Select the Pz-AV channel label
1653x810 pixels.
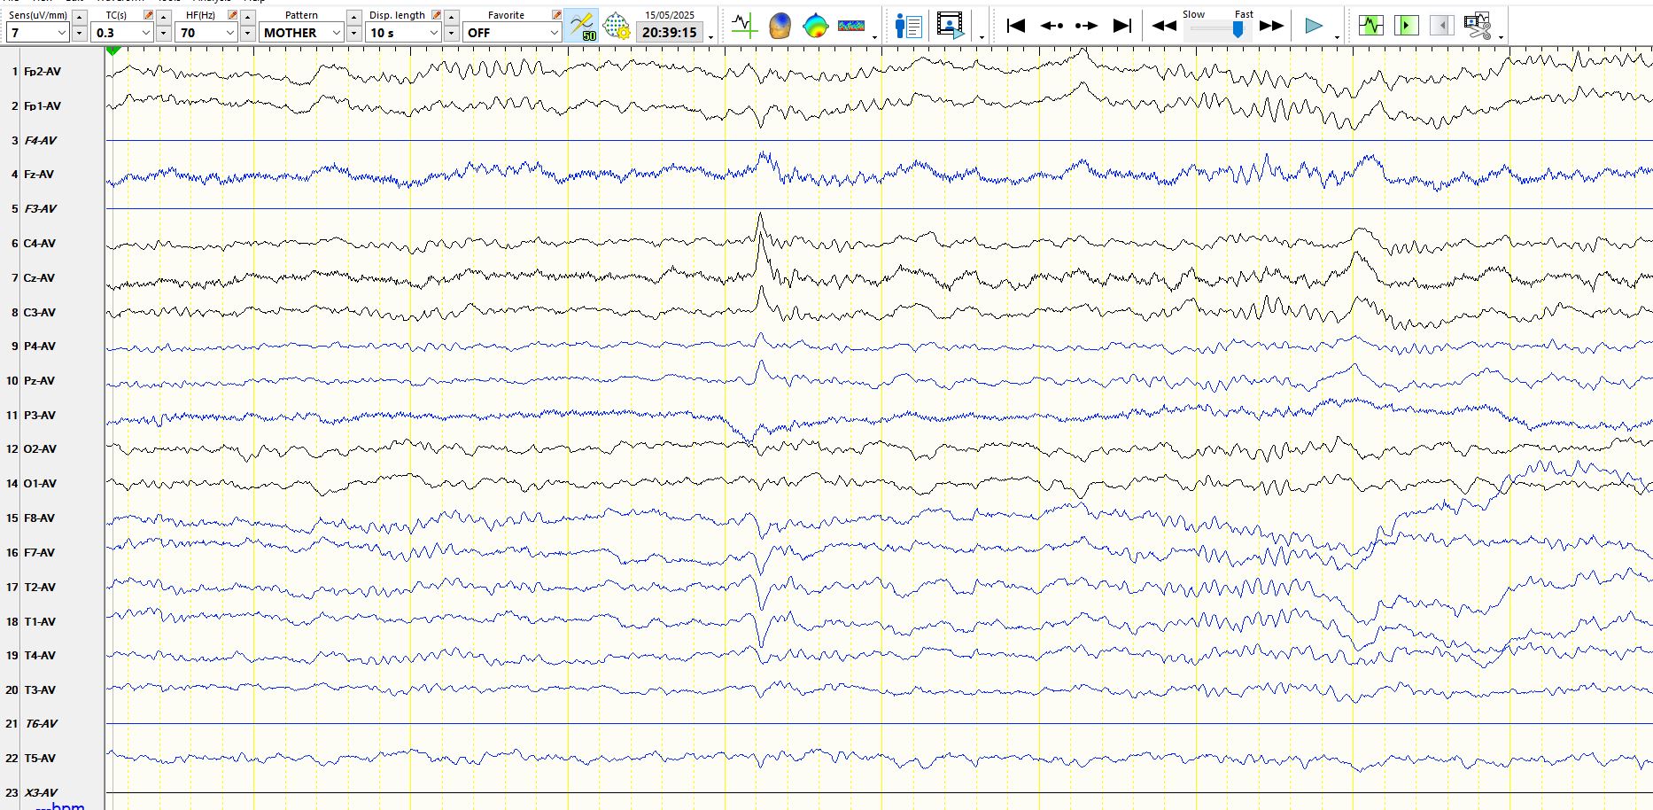[39, 381]
